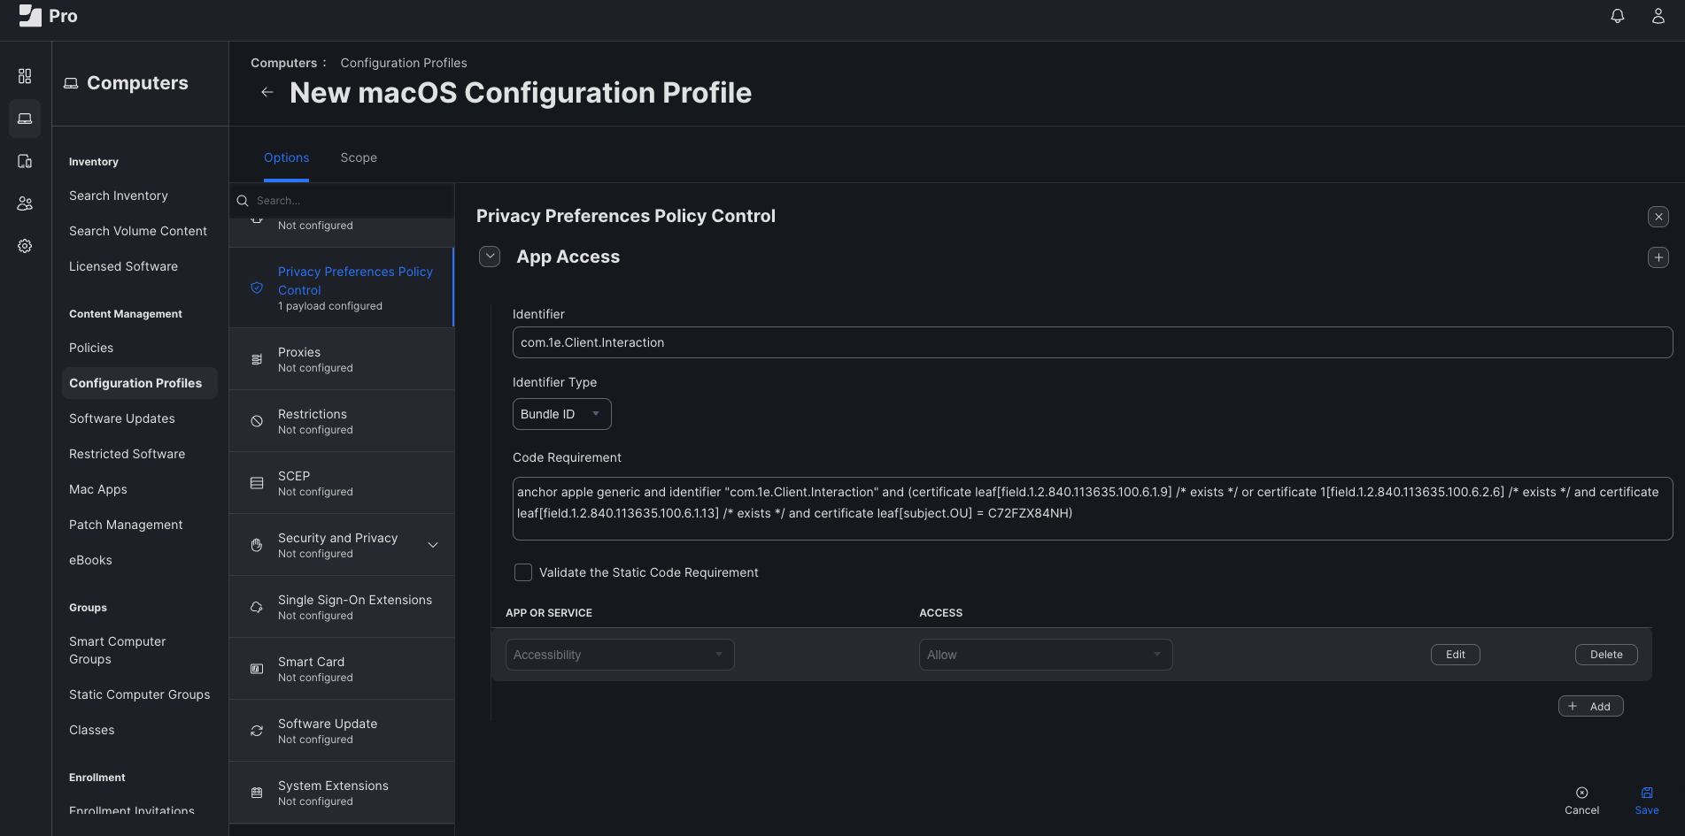Enable Validate the Static Code Requirement
Screen dimensions: 1685x836
click(523, 572)
